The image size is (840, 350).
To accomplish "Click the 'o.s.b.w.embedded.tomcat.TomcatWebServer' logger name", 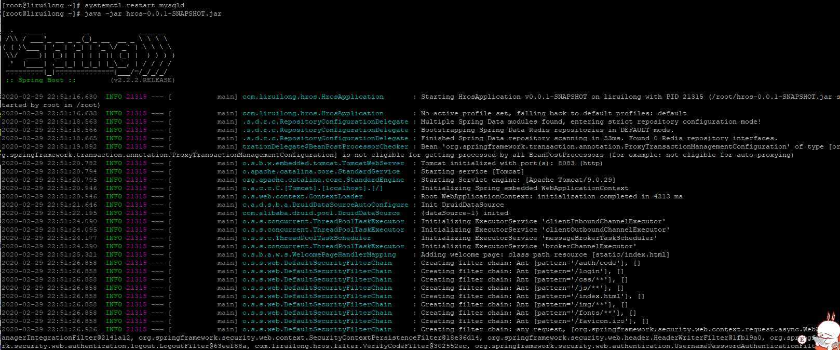I will [323, 163].
